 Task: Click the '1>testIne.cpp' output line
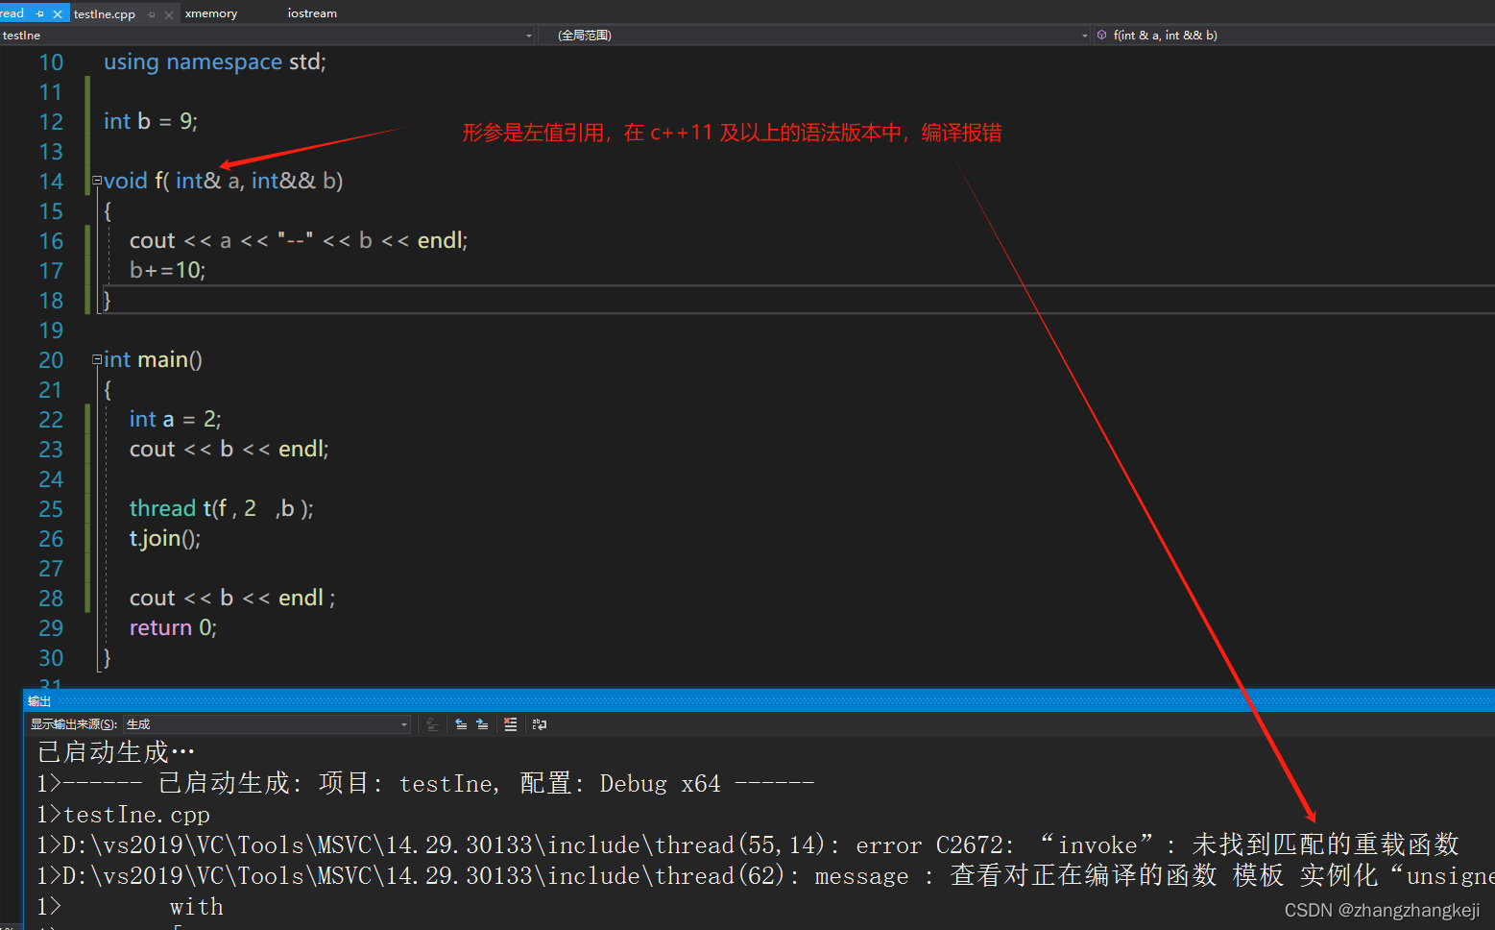point(123,815)
